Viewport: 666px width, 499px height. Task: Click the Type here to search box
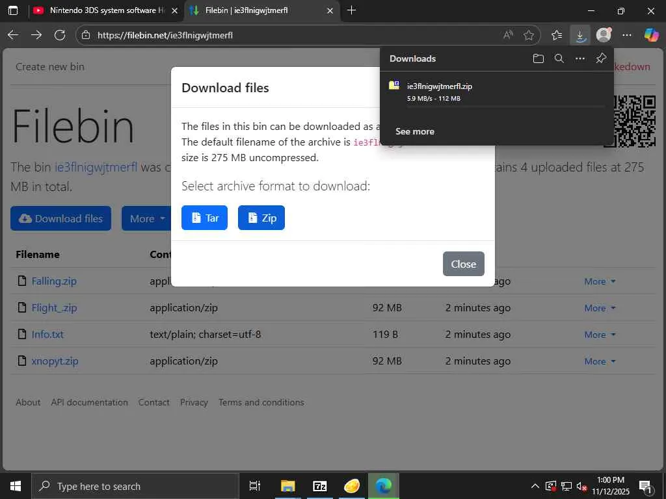click(135, 486)
